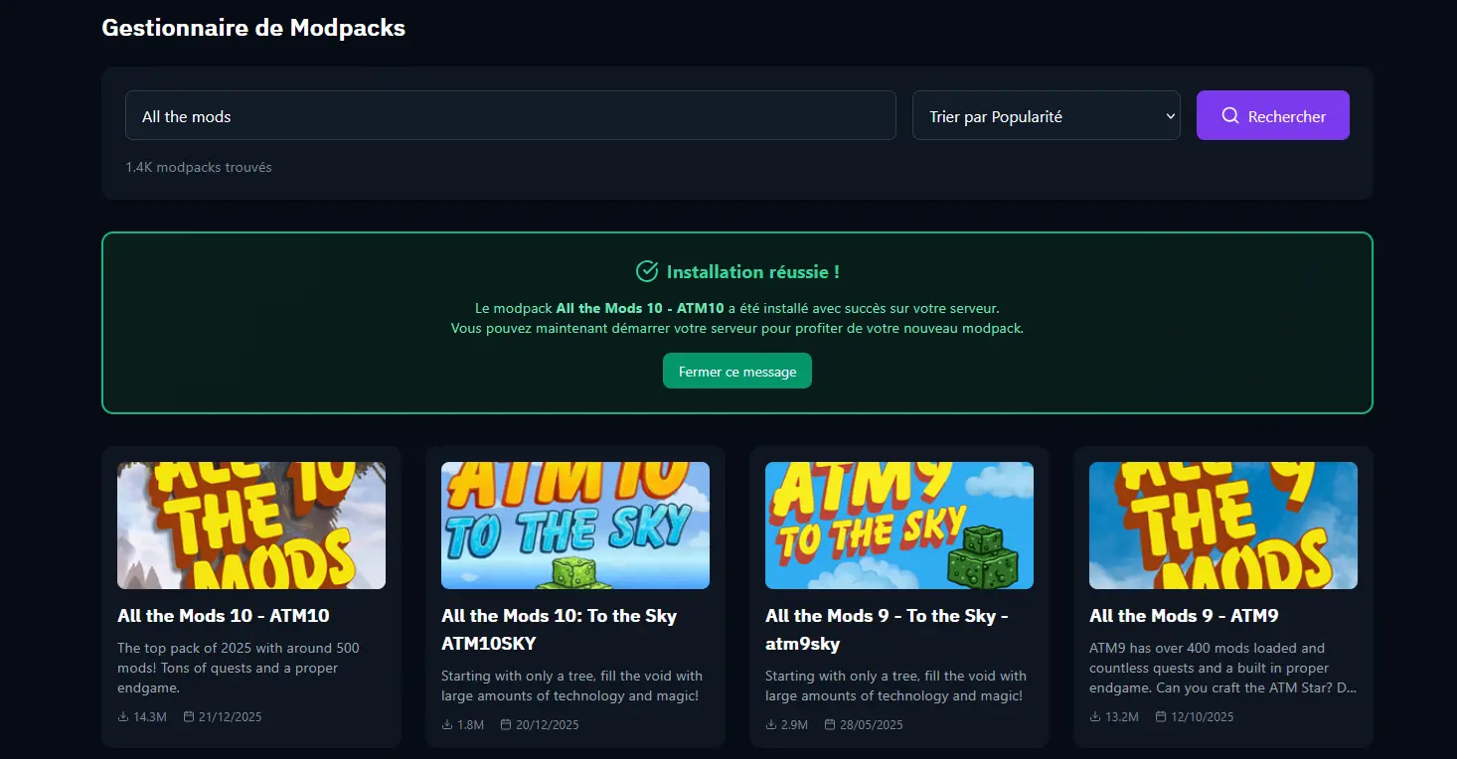Expand the sort options chevron
This screenshot has width=1457, height=759.
[x=1168, y=114]
